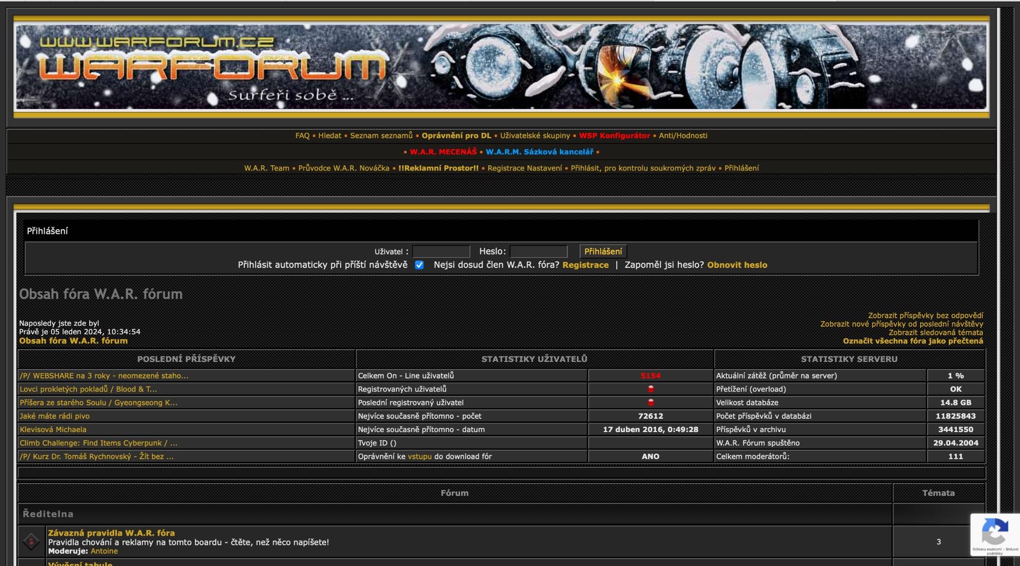Viewport: 1020px width, 566px height.
Task: Click Obnovit heslo link
Action: 737,265
